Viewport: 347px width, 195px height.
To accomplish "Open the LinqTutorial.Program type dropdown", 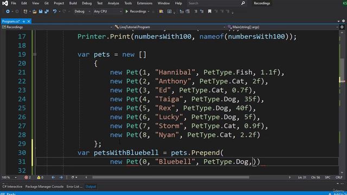I will 170,27.
